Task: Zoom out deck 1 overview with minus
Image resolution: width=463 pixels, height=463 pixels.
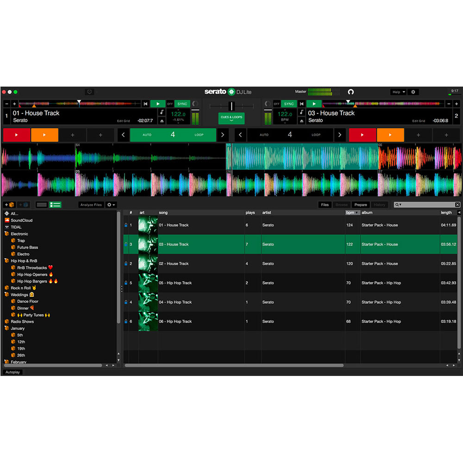Action: (7, 104)
